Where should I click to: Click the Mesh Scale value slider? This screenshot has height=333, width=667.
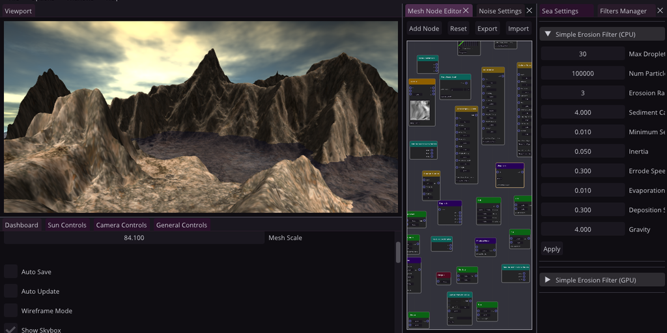tap(134, 238)
